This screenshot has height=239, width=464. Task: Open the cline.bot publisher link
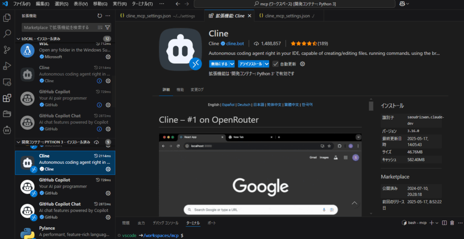(235, 43)
